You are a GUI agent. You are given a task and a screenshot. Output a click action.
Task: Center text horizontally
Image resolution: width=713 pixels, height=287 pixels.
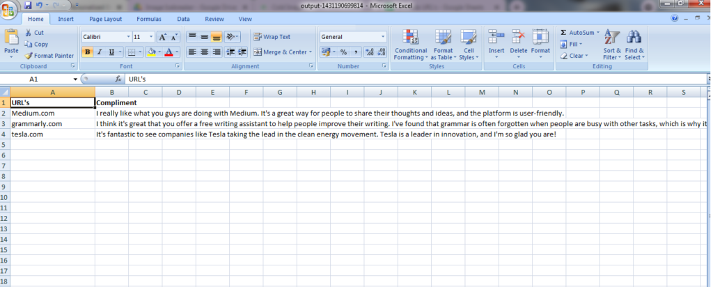click(x=205, y=52)
